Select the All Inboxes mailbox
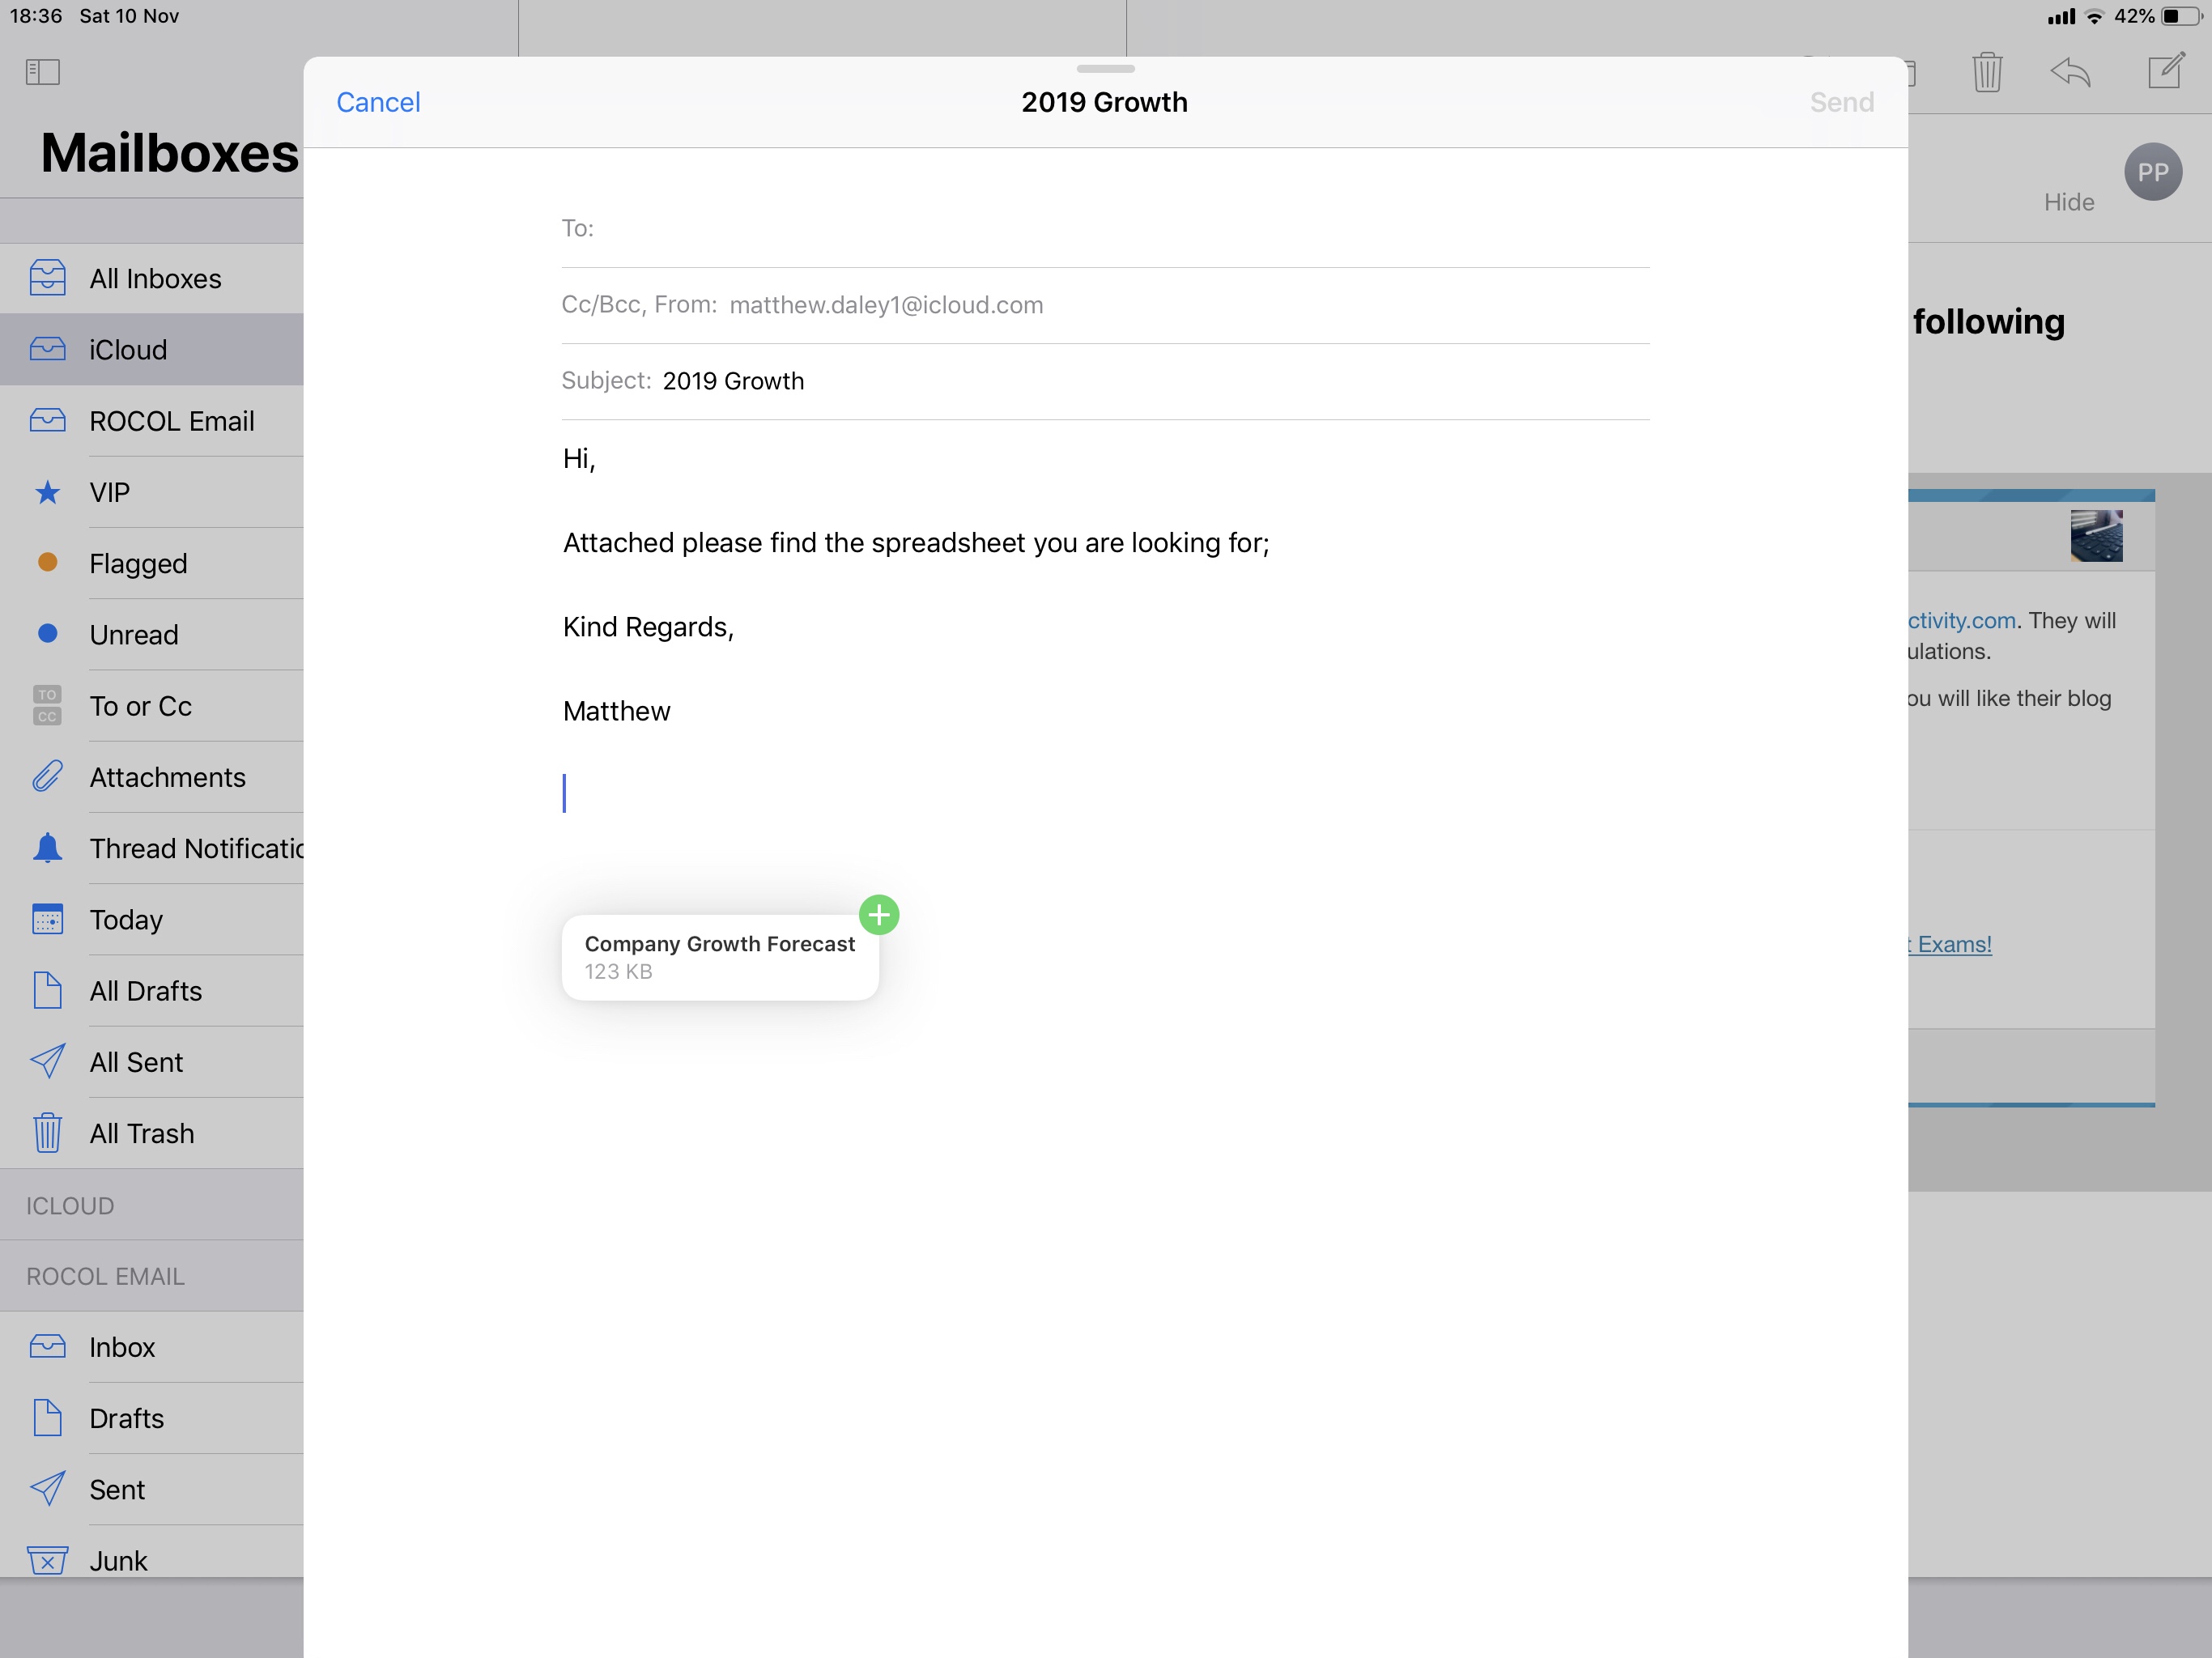 155,279
